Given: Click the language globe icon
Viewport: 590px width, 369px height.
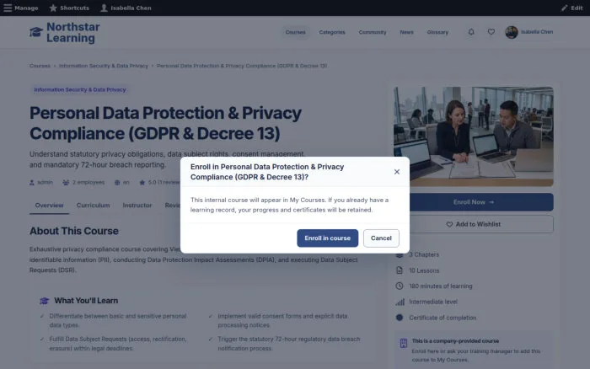Looking at the screenshot, I should click(x=117, y=183).
